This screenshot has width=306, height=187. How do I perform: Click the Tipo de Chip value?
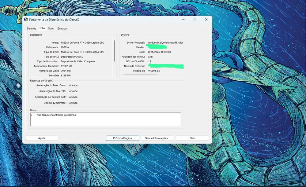(83, 52)
